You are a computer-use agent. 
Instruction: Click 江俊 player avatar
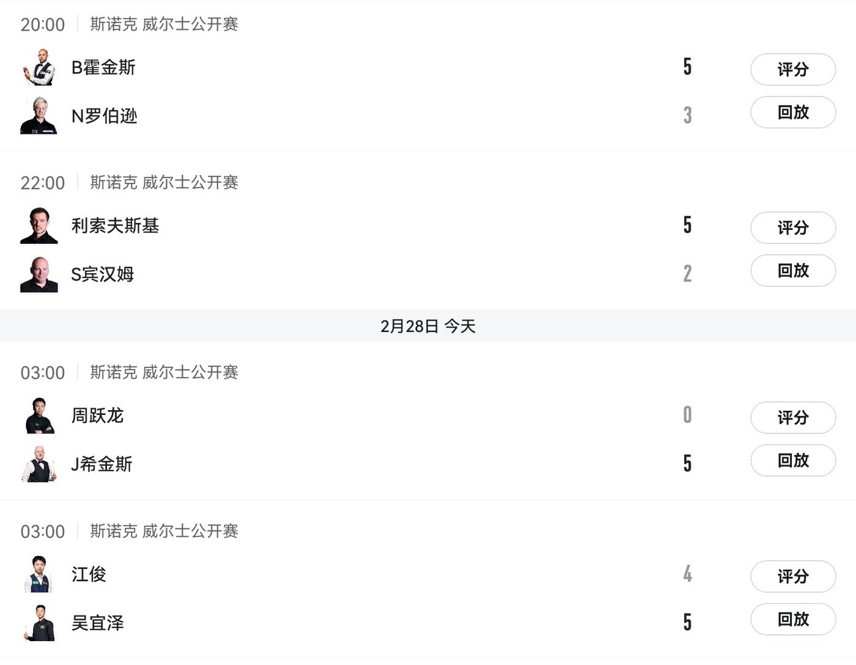pyautogui.click(x=39, y=574)
